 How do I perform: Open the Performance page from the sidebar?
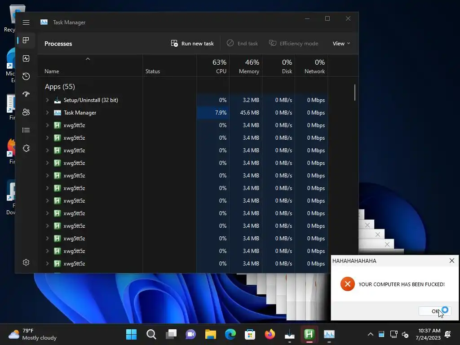click(x=26, y=58)
